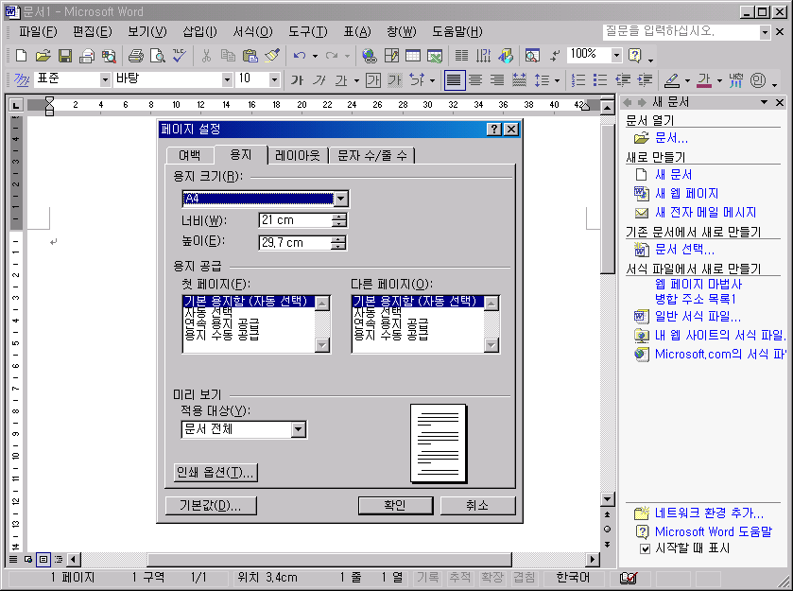This screenshot has height=591, width=793.
Task: Click the Columns toolbar icon
Action: [461, 55]
